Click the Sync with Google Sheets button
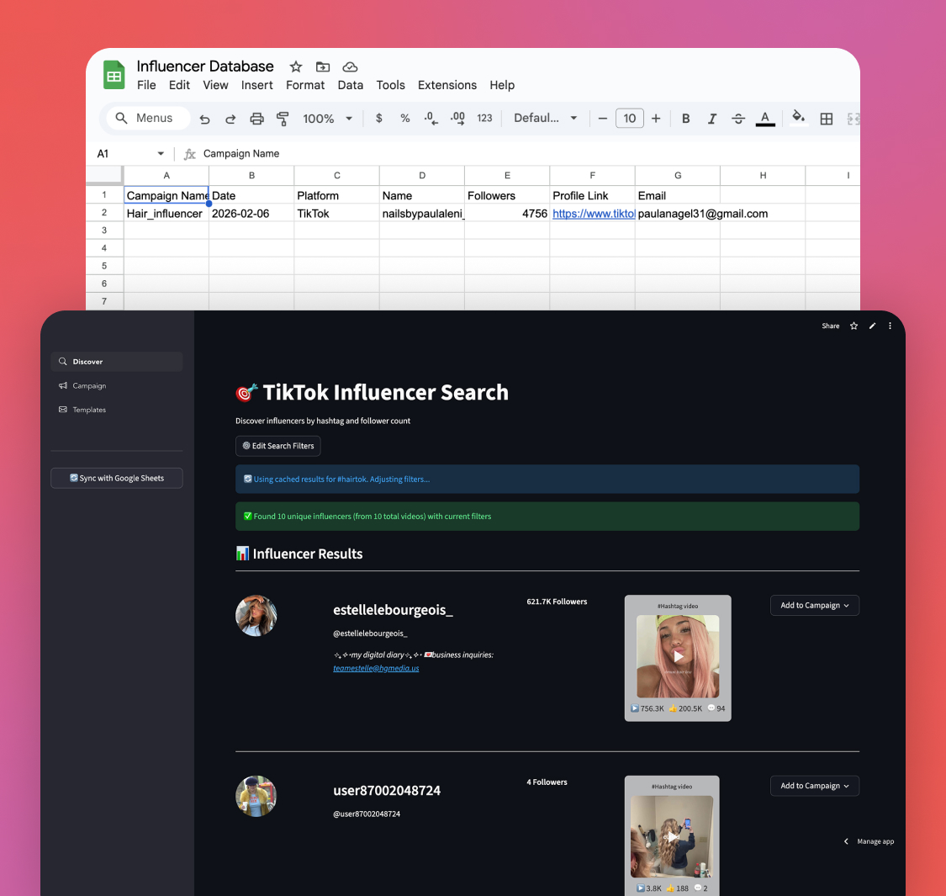 117,479
